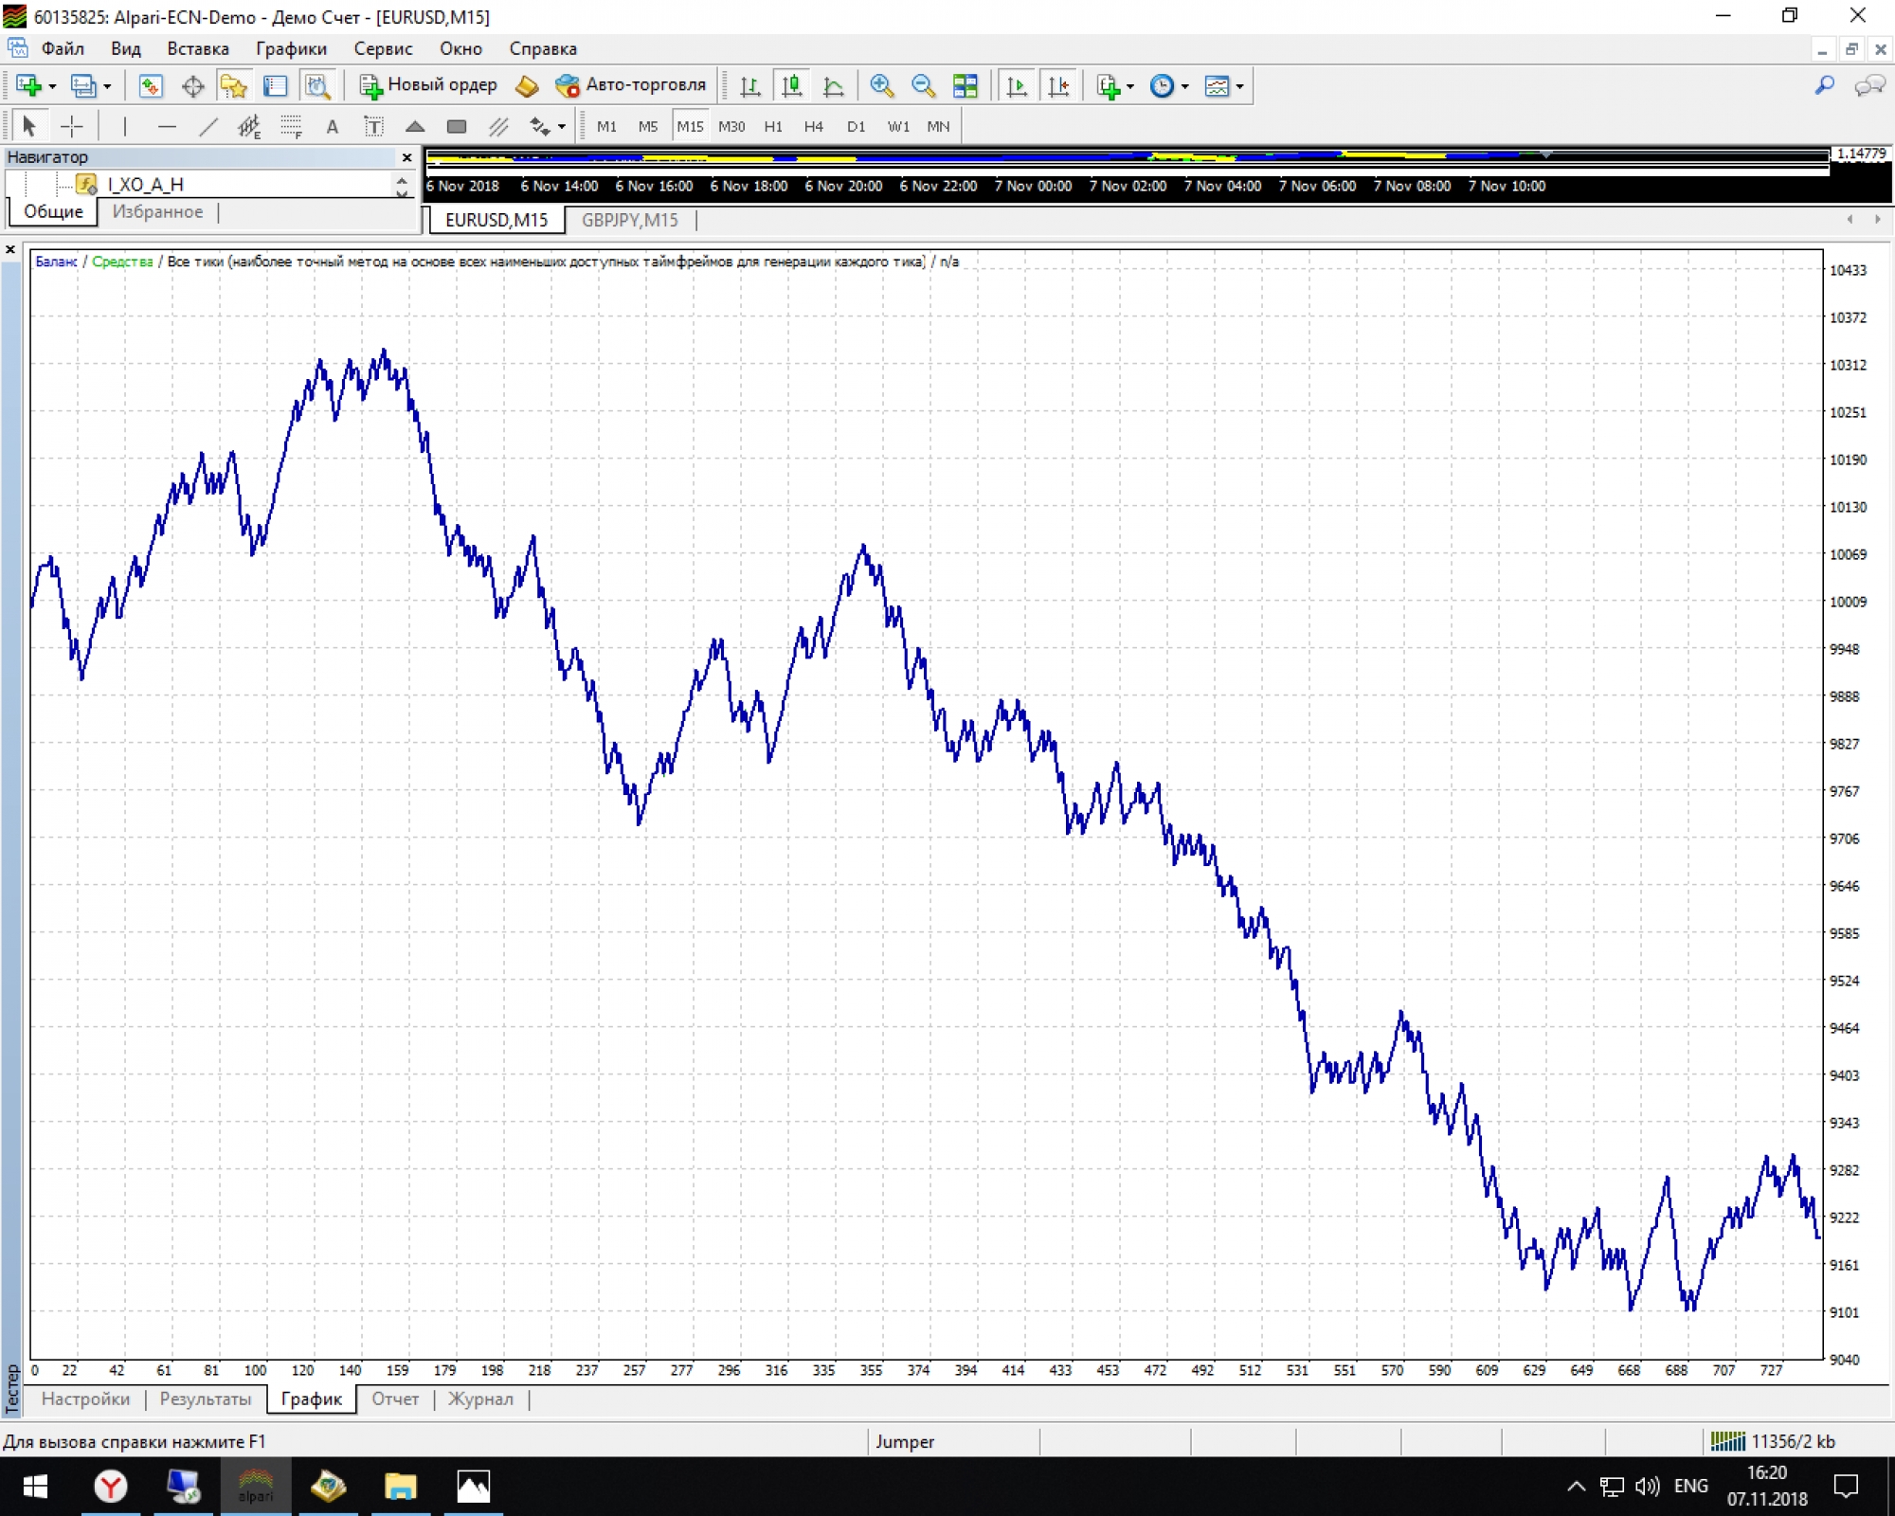Open the Templates dropdown arrow
This screenshot has height=1516, width=1895.
[x=1239, y=87]
